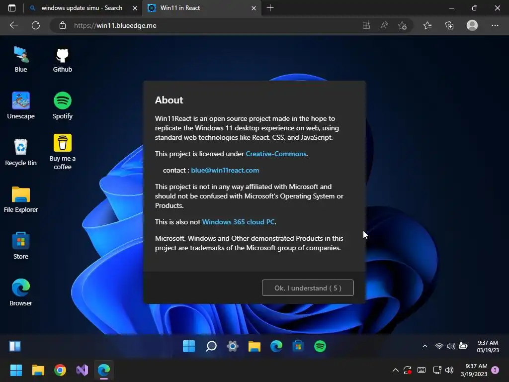Open search in the simulated taskbar
This screenshot has height=382, width=509.
point(211,346)
